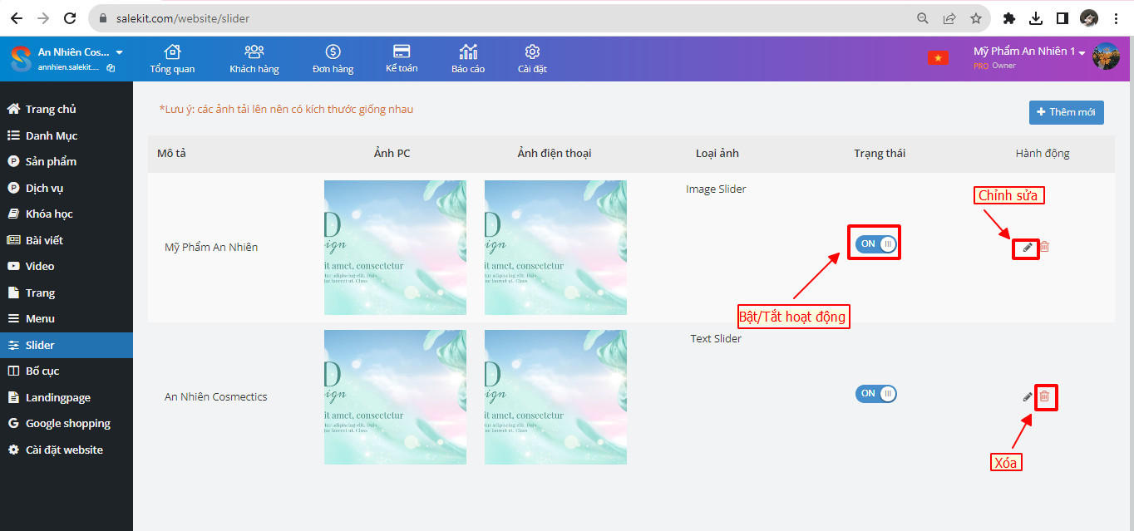The image size is (1134, 531).
Task: Open Cài đặt website sidebar link
Action: click(x=64, y=450)
